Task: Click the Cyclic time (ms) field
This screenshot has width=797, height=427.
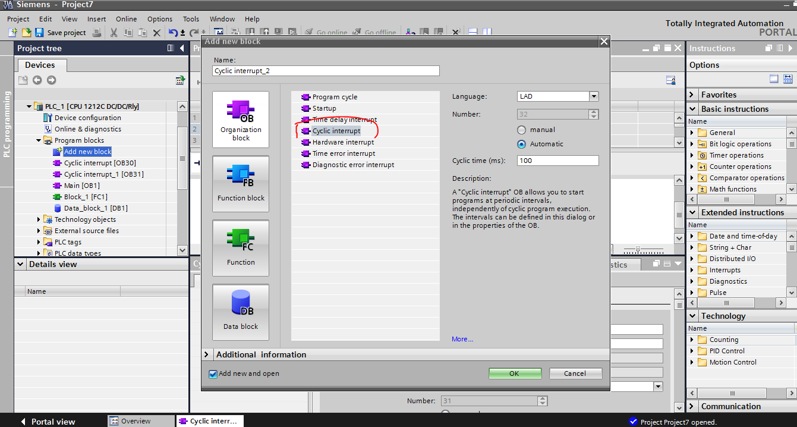Action: pyautogui.click(x=557, y=161)
